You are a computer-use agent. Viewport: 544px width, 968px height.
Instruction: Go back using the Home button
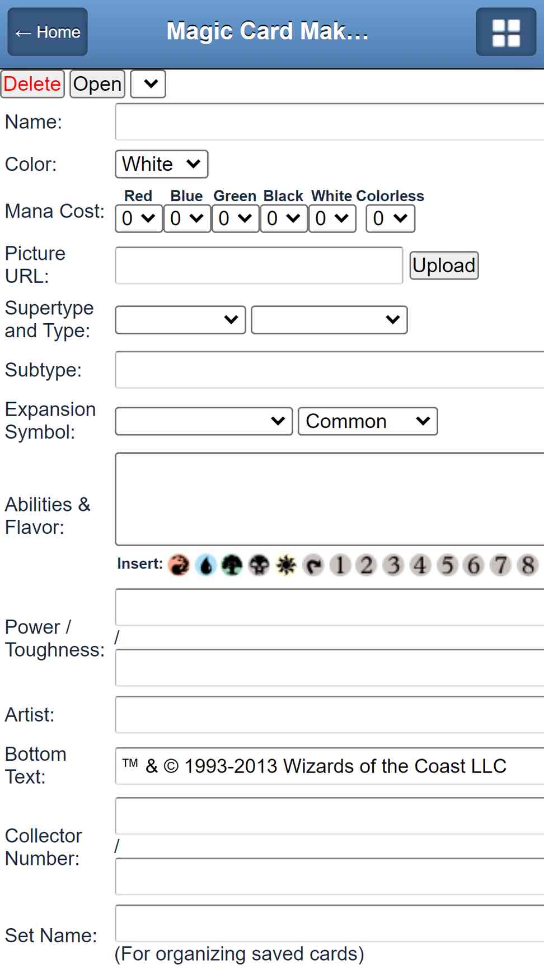(x=48, y=32)
